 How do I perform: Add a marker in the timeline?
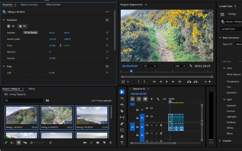point(152,99)
